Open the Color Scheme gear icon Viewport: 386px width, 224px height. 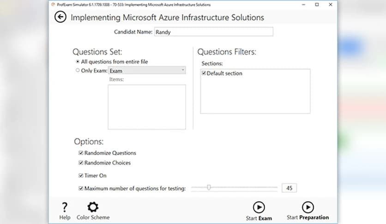(93, 207)
